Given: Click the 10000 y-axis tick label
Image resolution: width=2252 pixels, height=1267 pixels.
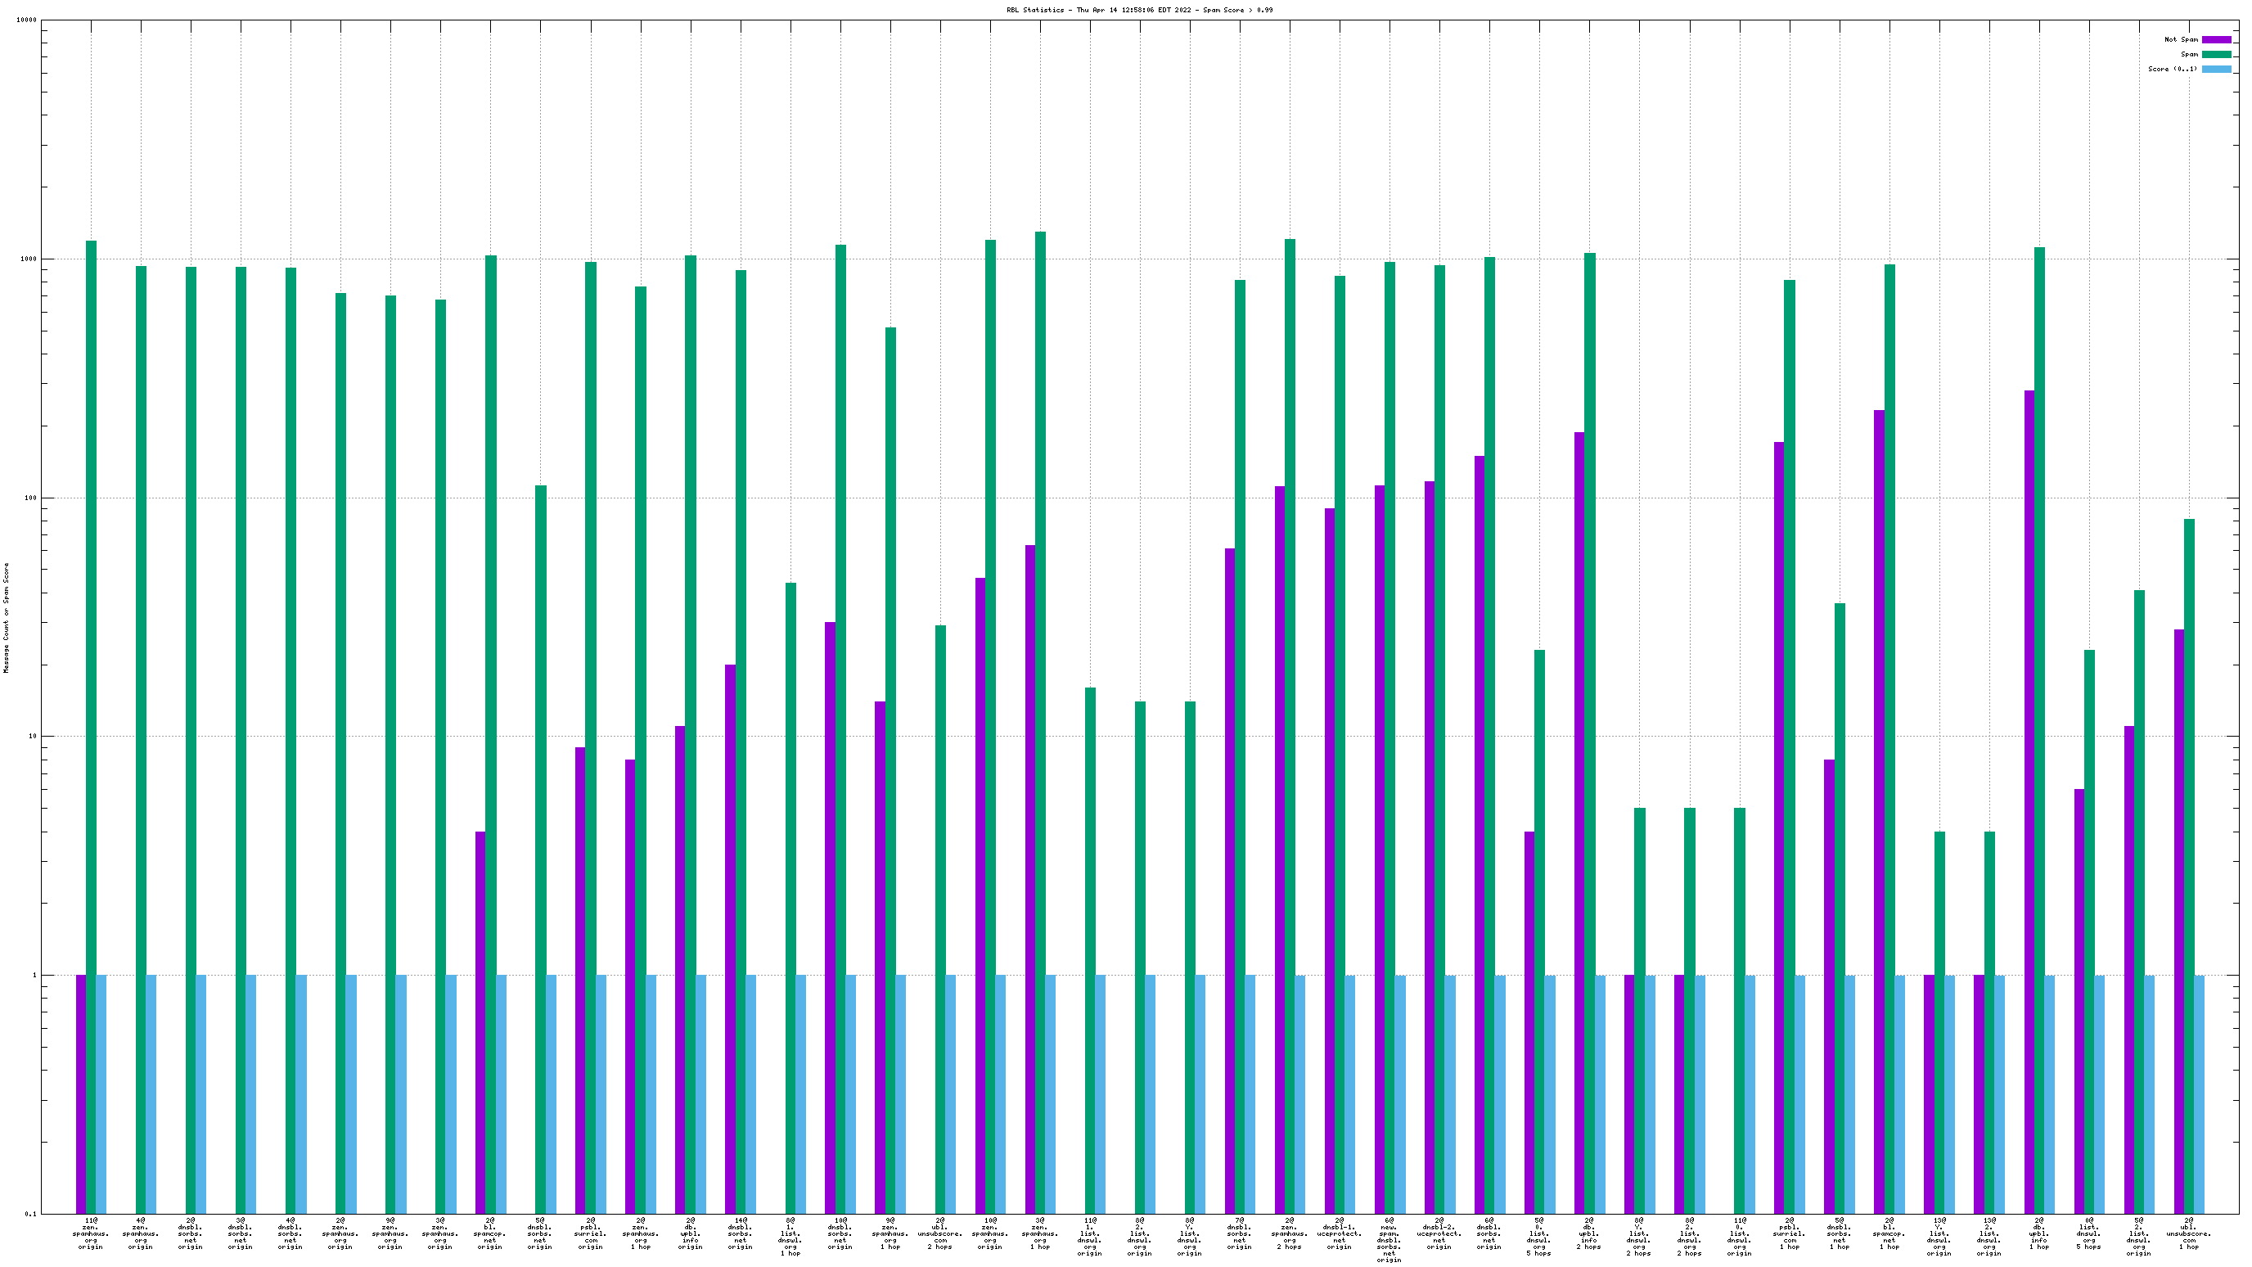Looking at the screenshot, I should (26, 20).
